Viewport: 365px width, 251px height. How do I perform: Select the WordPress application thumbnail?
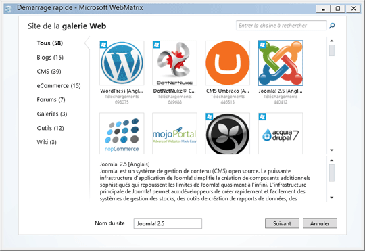[x=122, y=63]
